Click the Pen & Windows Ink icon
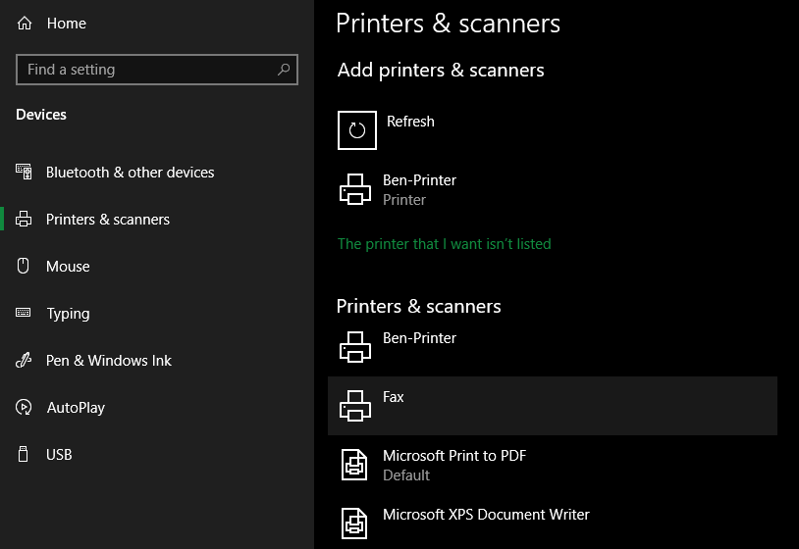This screenshot has width=799, height=549. pos(24,360)
